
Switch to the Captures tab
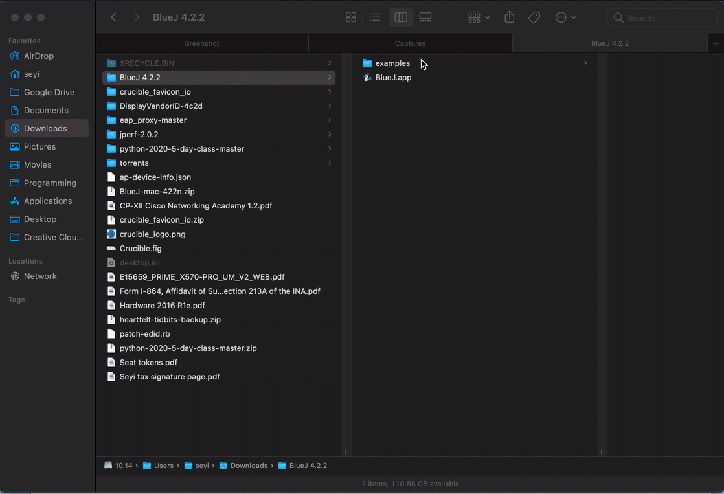(411, 43)
